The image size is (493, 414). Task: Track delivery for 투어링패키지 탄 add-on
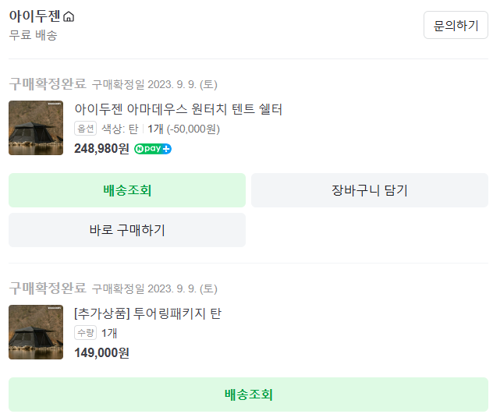248,395
